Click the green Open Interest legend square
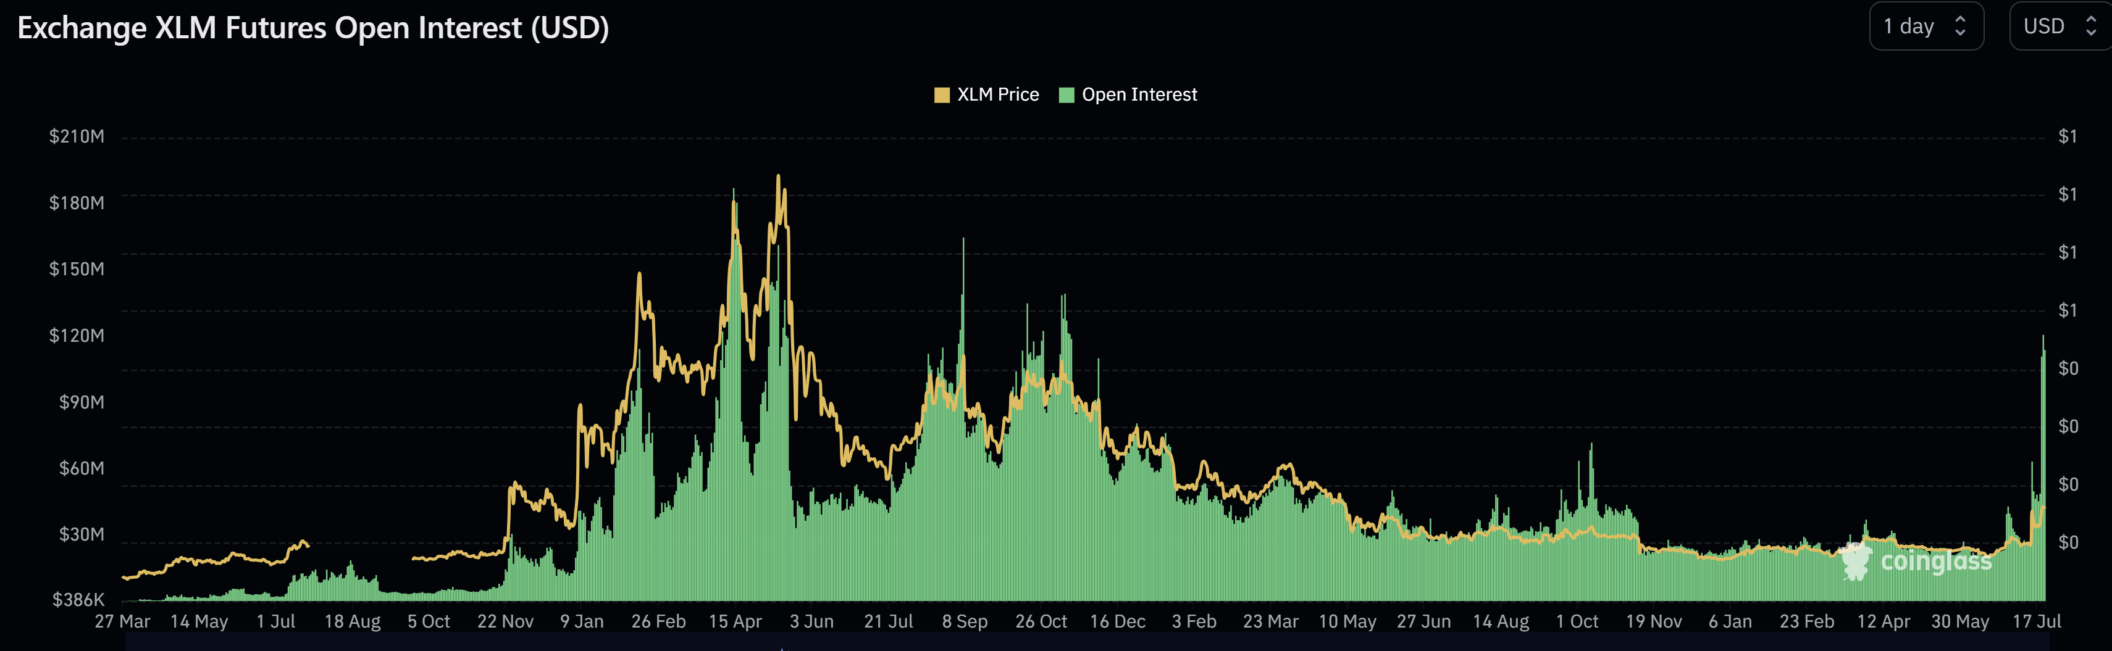The height and width of the screenshot is (651, 2112). [x=1068, y=94]
